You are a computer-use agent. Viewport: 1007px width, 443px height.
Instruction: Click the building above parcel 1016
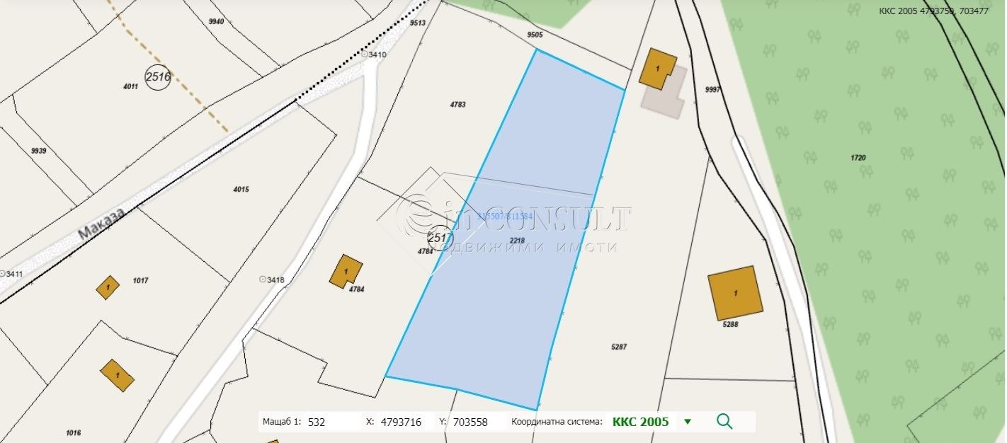pyautogui.click(x=118, y=375)
